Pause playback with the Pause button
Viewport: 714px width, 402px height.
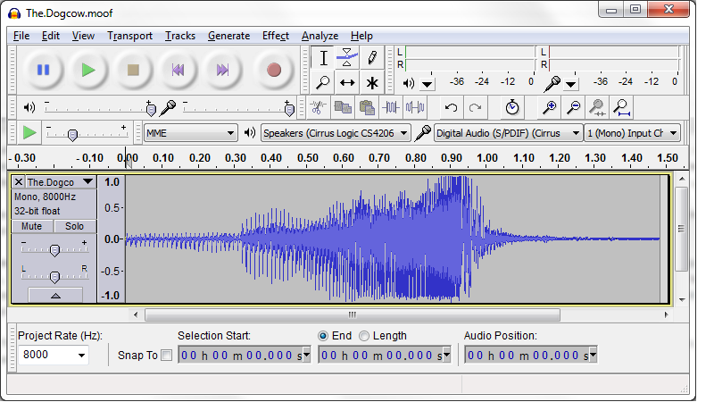pos(43,70)
